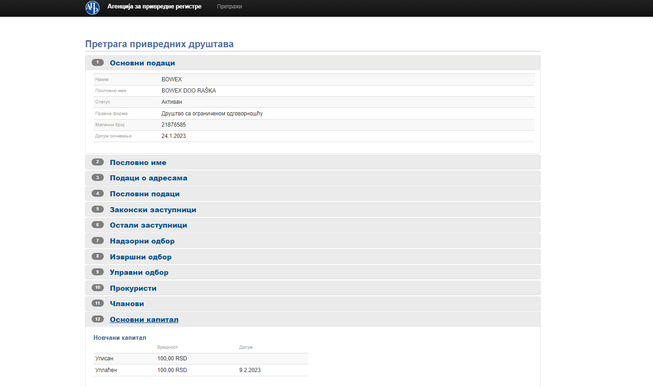Expand the Извршни одбор section
This screenshot has width=653, height=387.
coord(140,257)
